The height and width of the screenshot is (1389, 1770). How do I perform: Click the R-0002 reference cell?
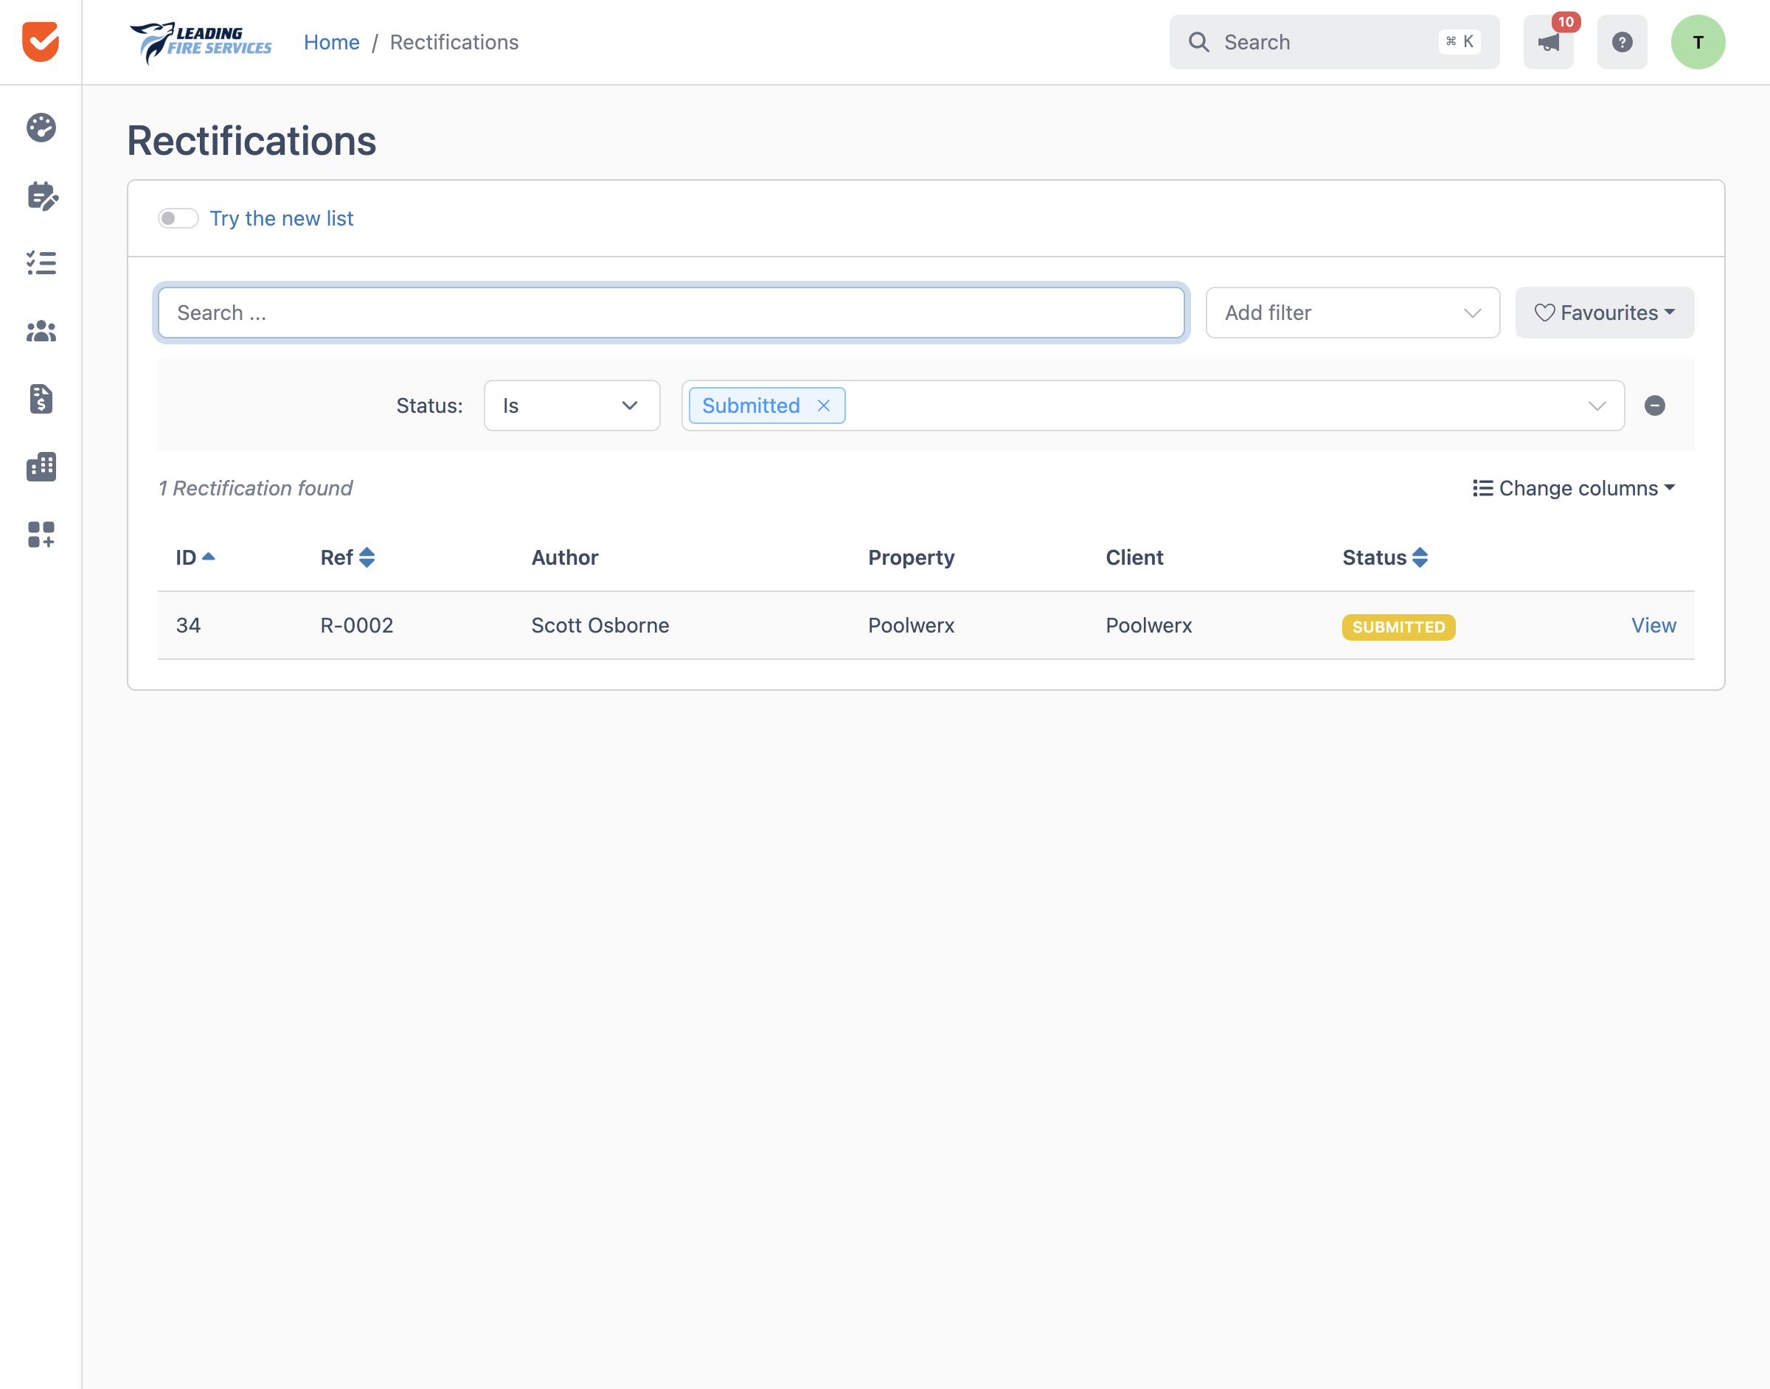pyautogui.click(x=356, y=625)
